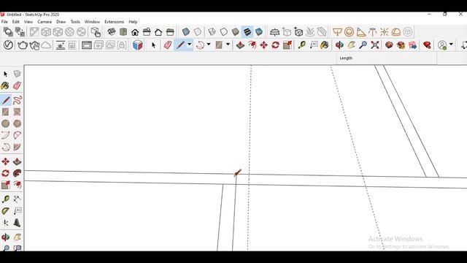Viewport: 467px width, 263px height.
Task: Select Eraser in top toolbar
Action: click(168, 45)
